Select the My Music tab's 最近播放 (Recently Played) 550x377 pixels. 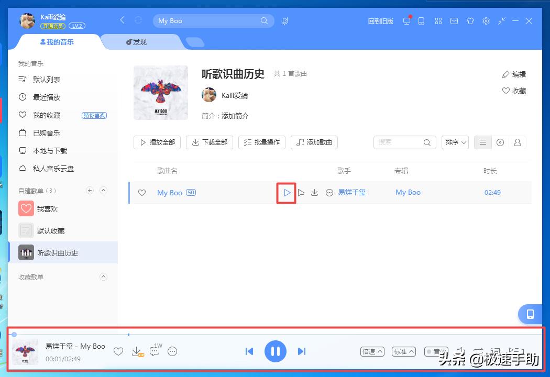[x=51, y=97]
